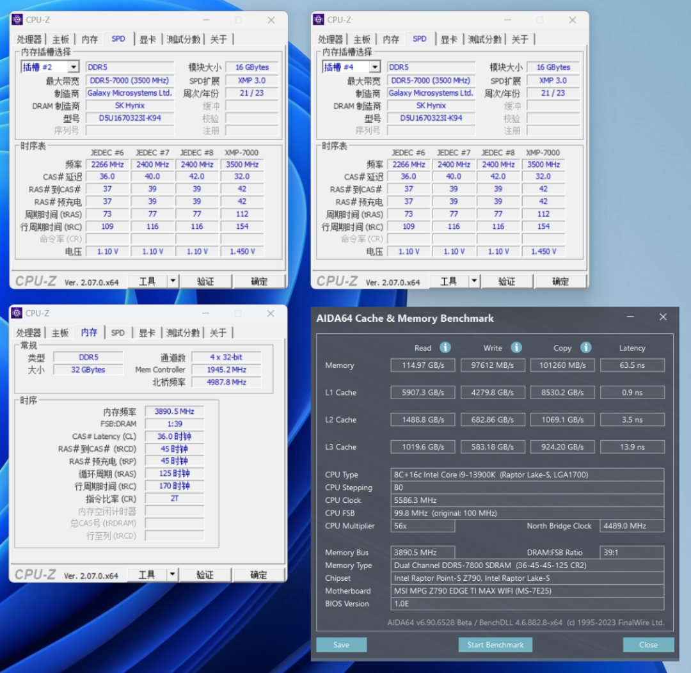The height and width of the screenshot is (673, 691).
Task: Click Memory Type field DDR5-7800 SDRAM
Action: click(x=527, y=565)
